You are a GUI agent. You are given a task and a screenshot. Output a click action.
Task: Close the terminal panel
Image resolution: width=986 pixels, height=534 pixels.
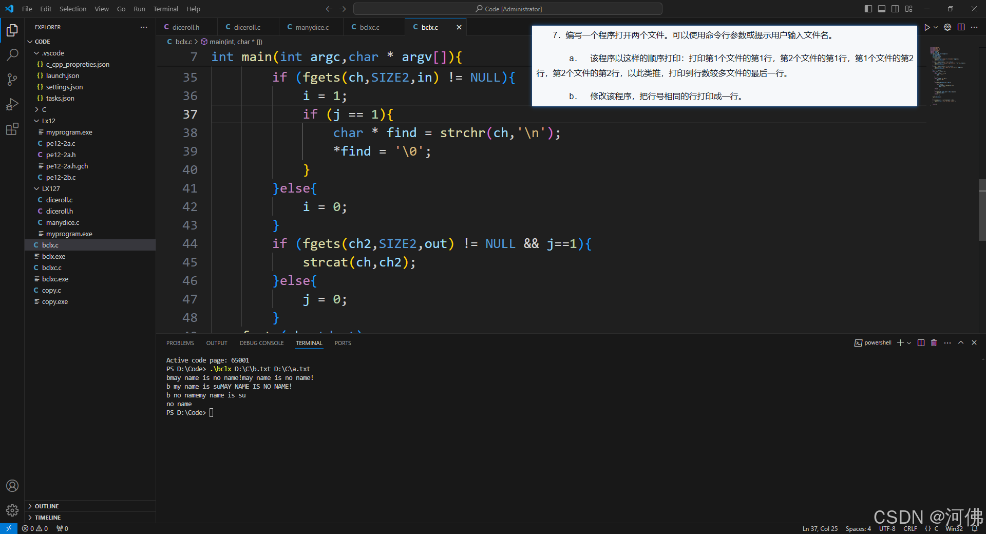click(x=974, y=343)
